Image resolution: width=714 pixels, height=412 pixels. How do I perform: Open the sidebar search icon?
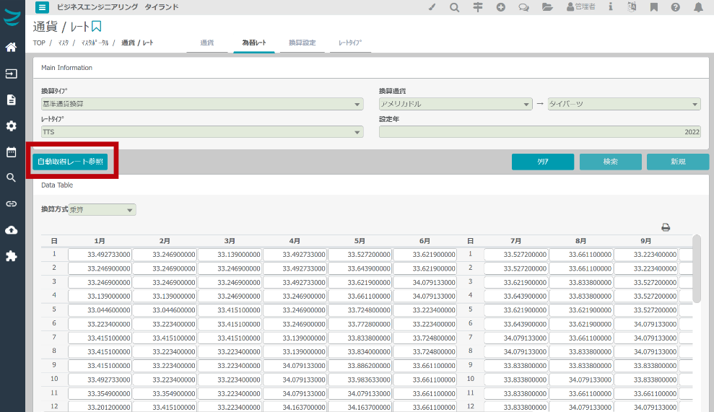point(12,177)
